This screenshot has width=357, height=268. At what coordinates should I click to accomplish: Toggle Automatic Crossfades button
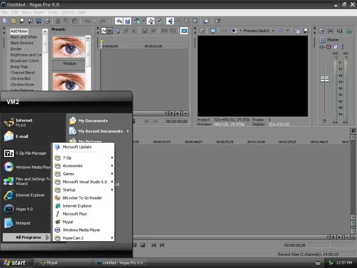pyautogui.click(x=128, y=21)
